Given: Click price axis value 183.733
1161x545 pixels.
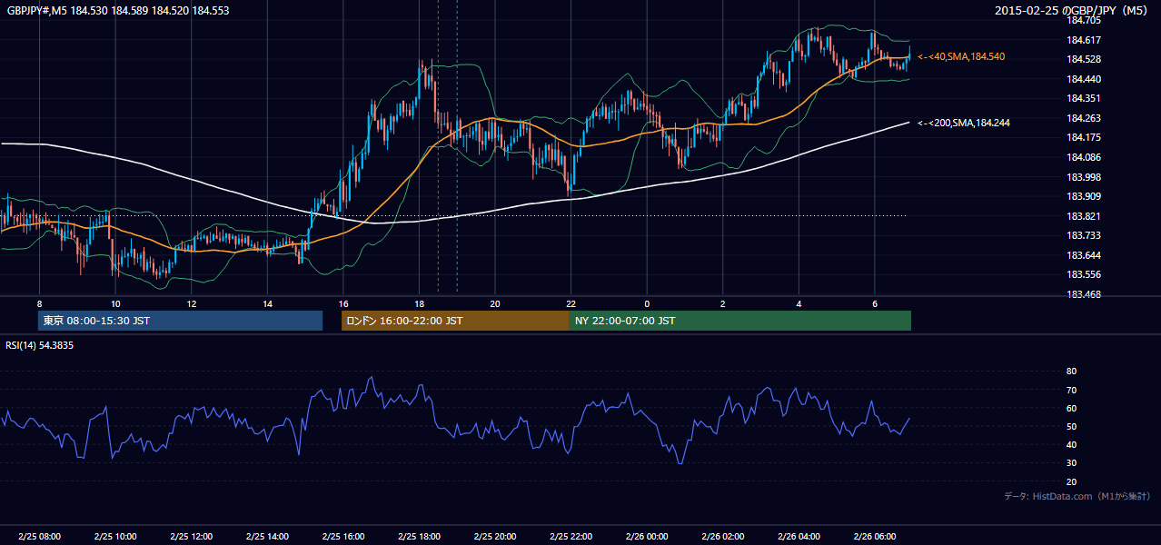Looking at the screenshot, I should [x=1084, y=235].
